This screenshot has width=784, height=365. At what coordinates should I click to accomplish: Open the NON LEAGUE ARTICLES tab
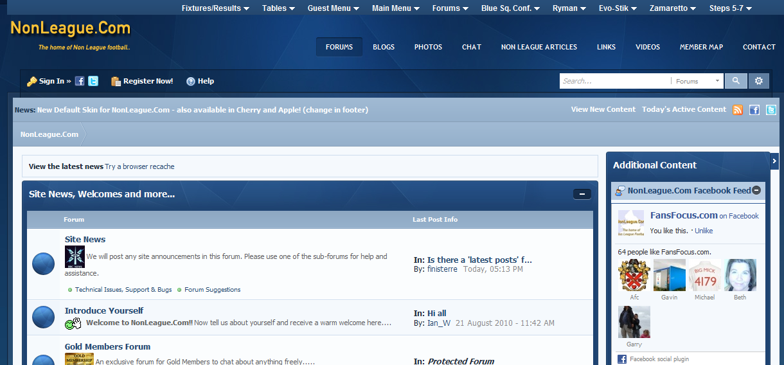(539, 47)
